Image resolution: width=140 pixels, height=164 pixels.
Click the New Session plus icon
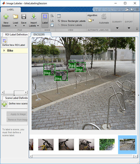6,17
